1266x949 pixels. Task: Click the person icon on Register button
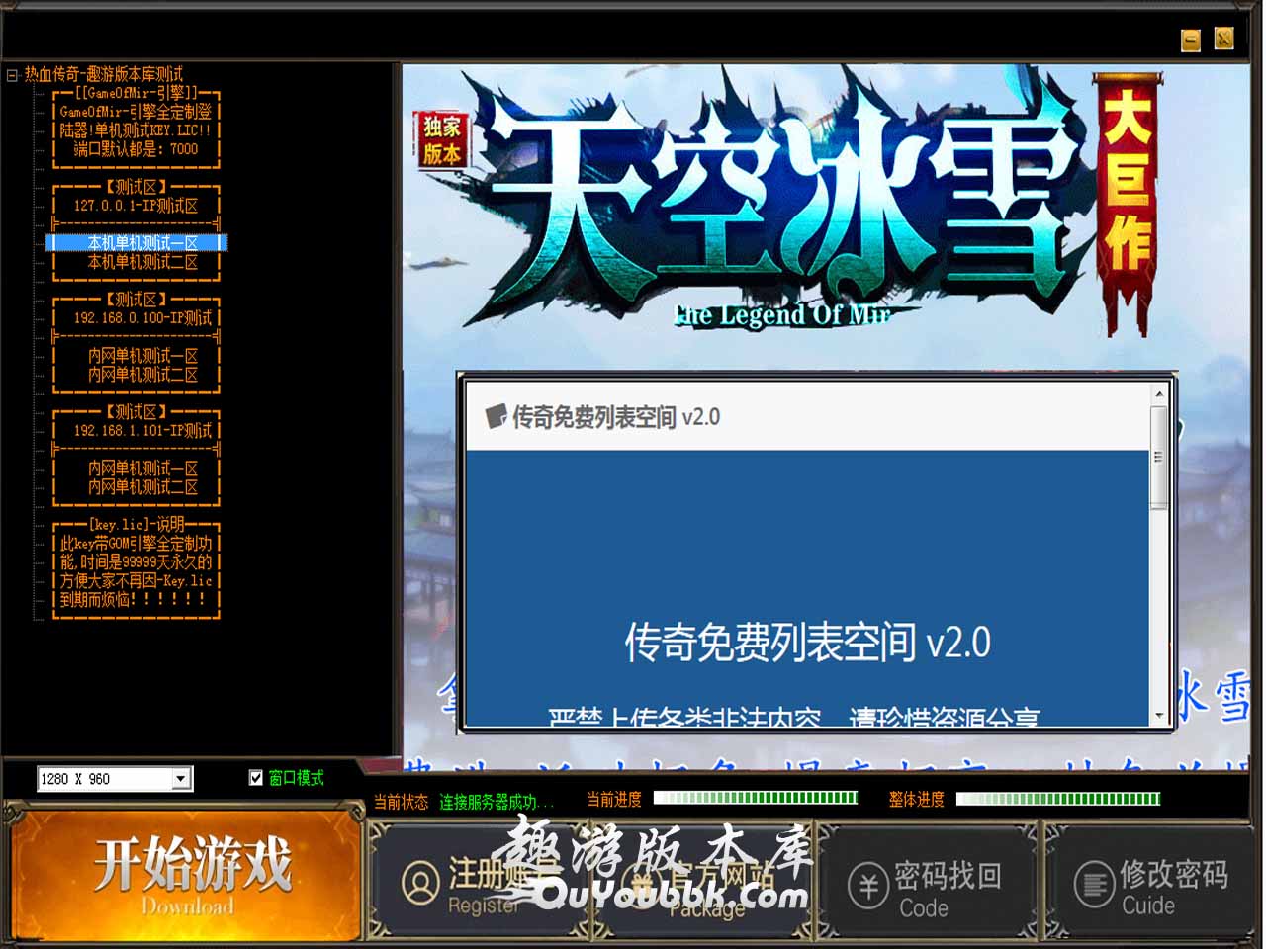(x=420, y=883)
